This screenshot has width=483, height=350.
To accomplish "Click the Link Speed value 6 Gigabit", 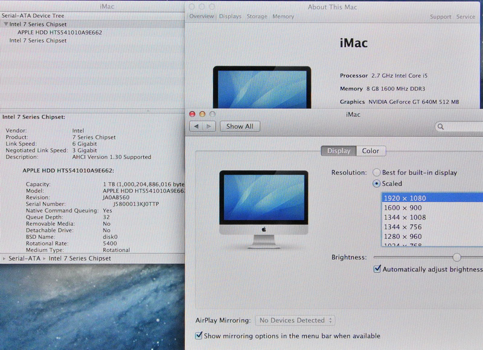I will point(85,144).
